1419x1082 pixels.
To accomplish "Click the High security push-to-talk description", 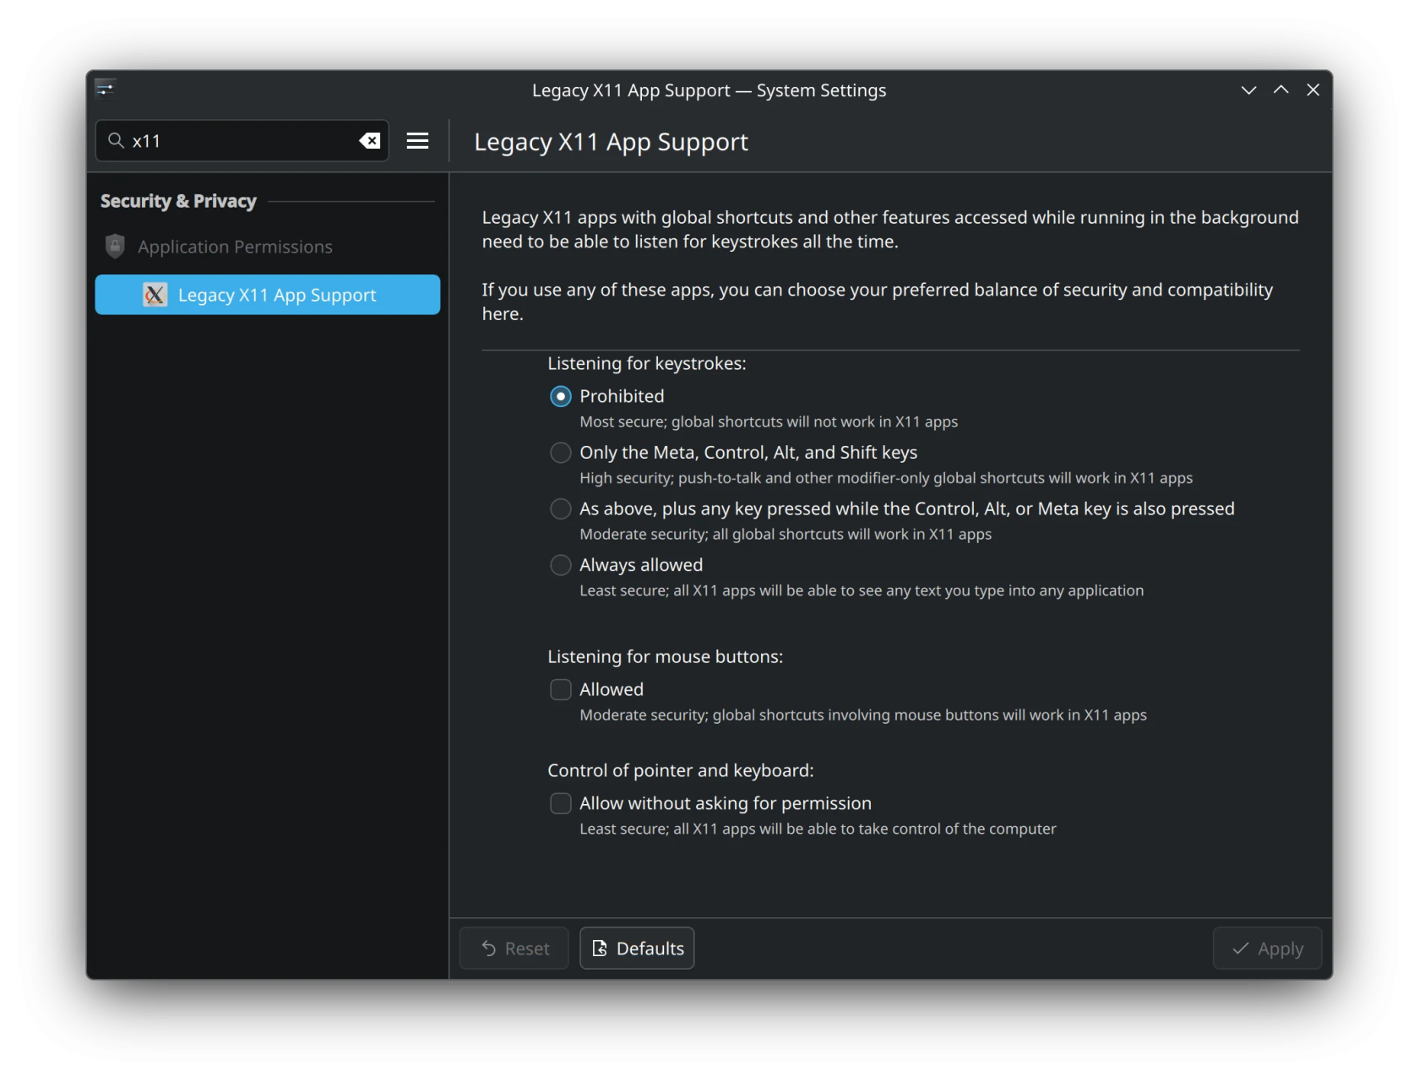I will pos(886,478).
